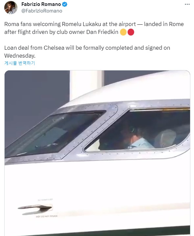194x236 pixels.
Task: Play the airplane cockpit video
Action: coord(97,153)
